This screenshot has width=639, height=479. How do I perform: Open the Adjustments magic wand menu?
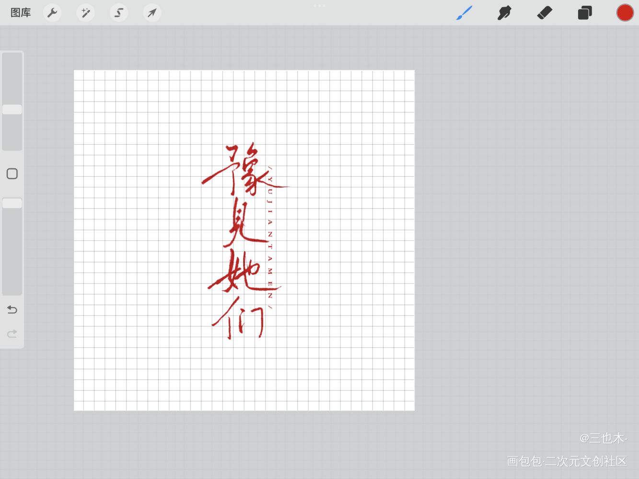(x=86, y=13)
